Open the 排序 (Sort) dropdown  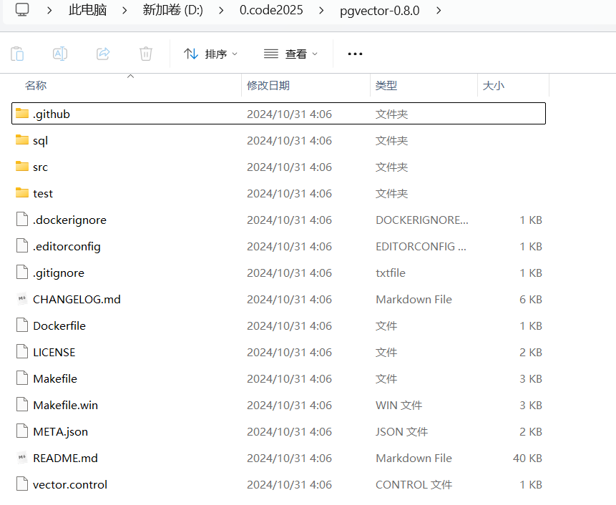click(x=210, y=53)
